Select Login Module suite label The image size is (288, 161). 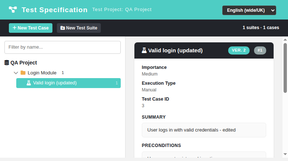click(x=42, y=73)
